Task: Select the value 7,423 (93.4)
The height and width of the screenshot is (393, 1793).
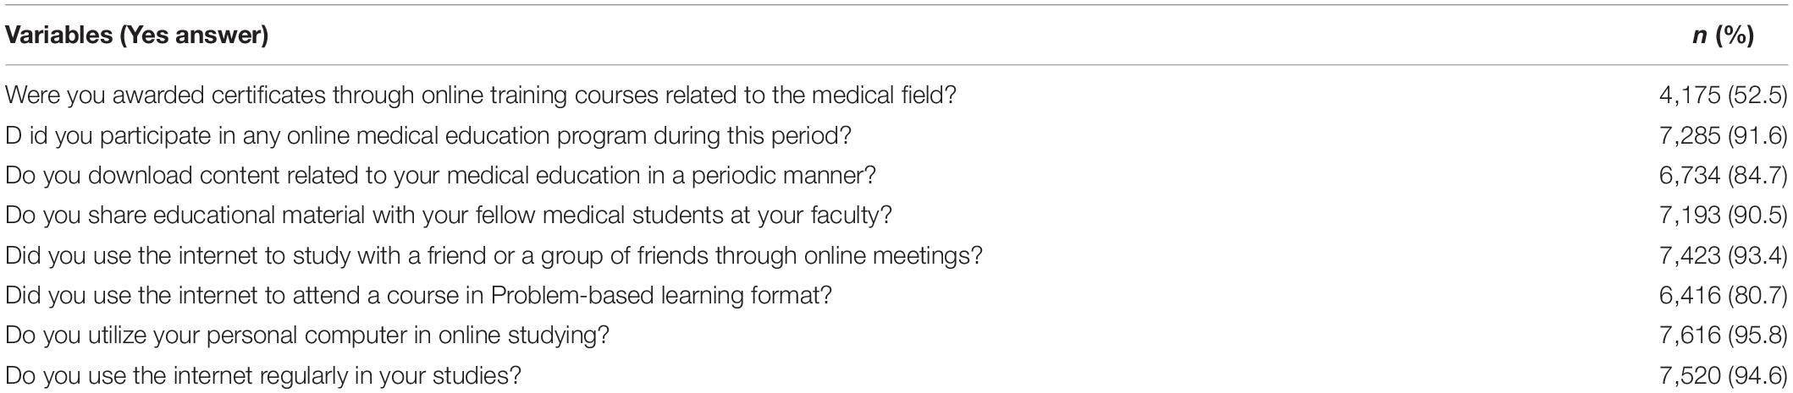Action: tap(1723, 255)
